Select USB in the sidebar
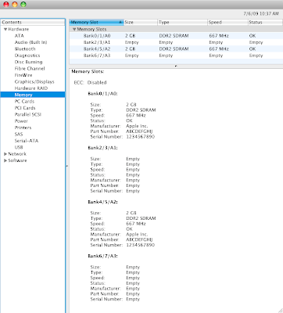The width and height of the screenshot is (283, 313). point(19,147)
